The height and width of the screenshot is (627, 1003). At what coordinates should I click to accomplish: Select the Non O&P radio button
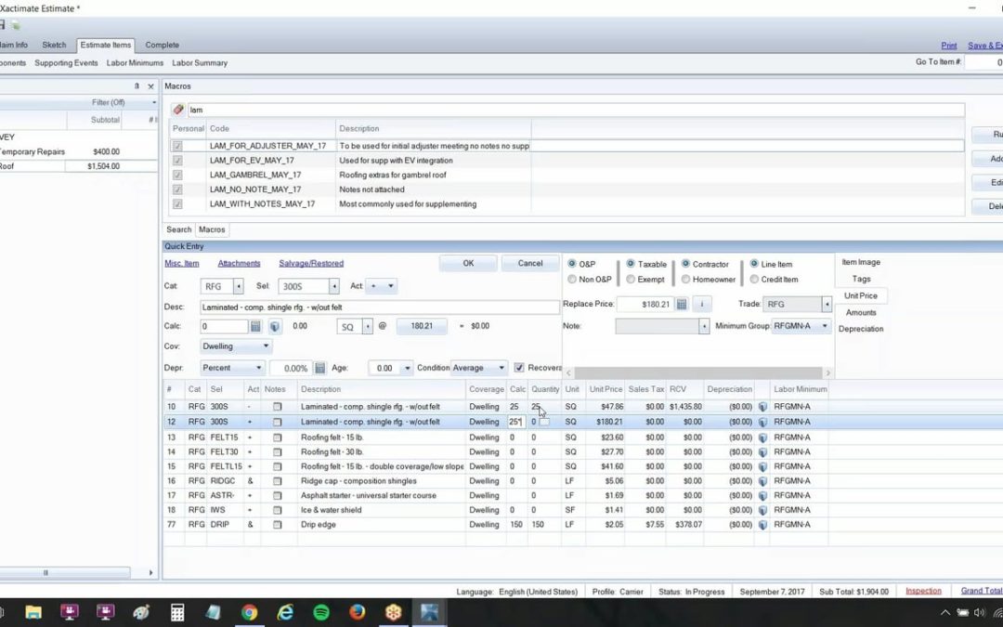point(572,279)
